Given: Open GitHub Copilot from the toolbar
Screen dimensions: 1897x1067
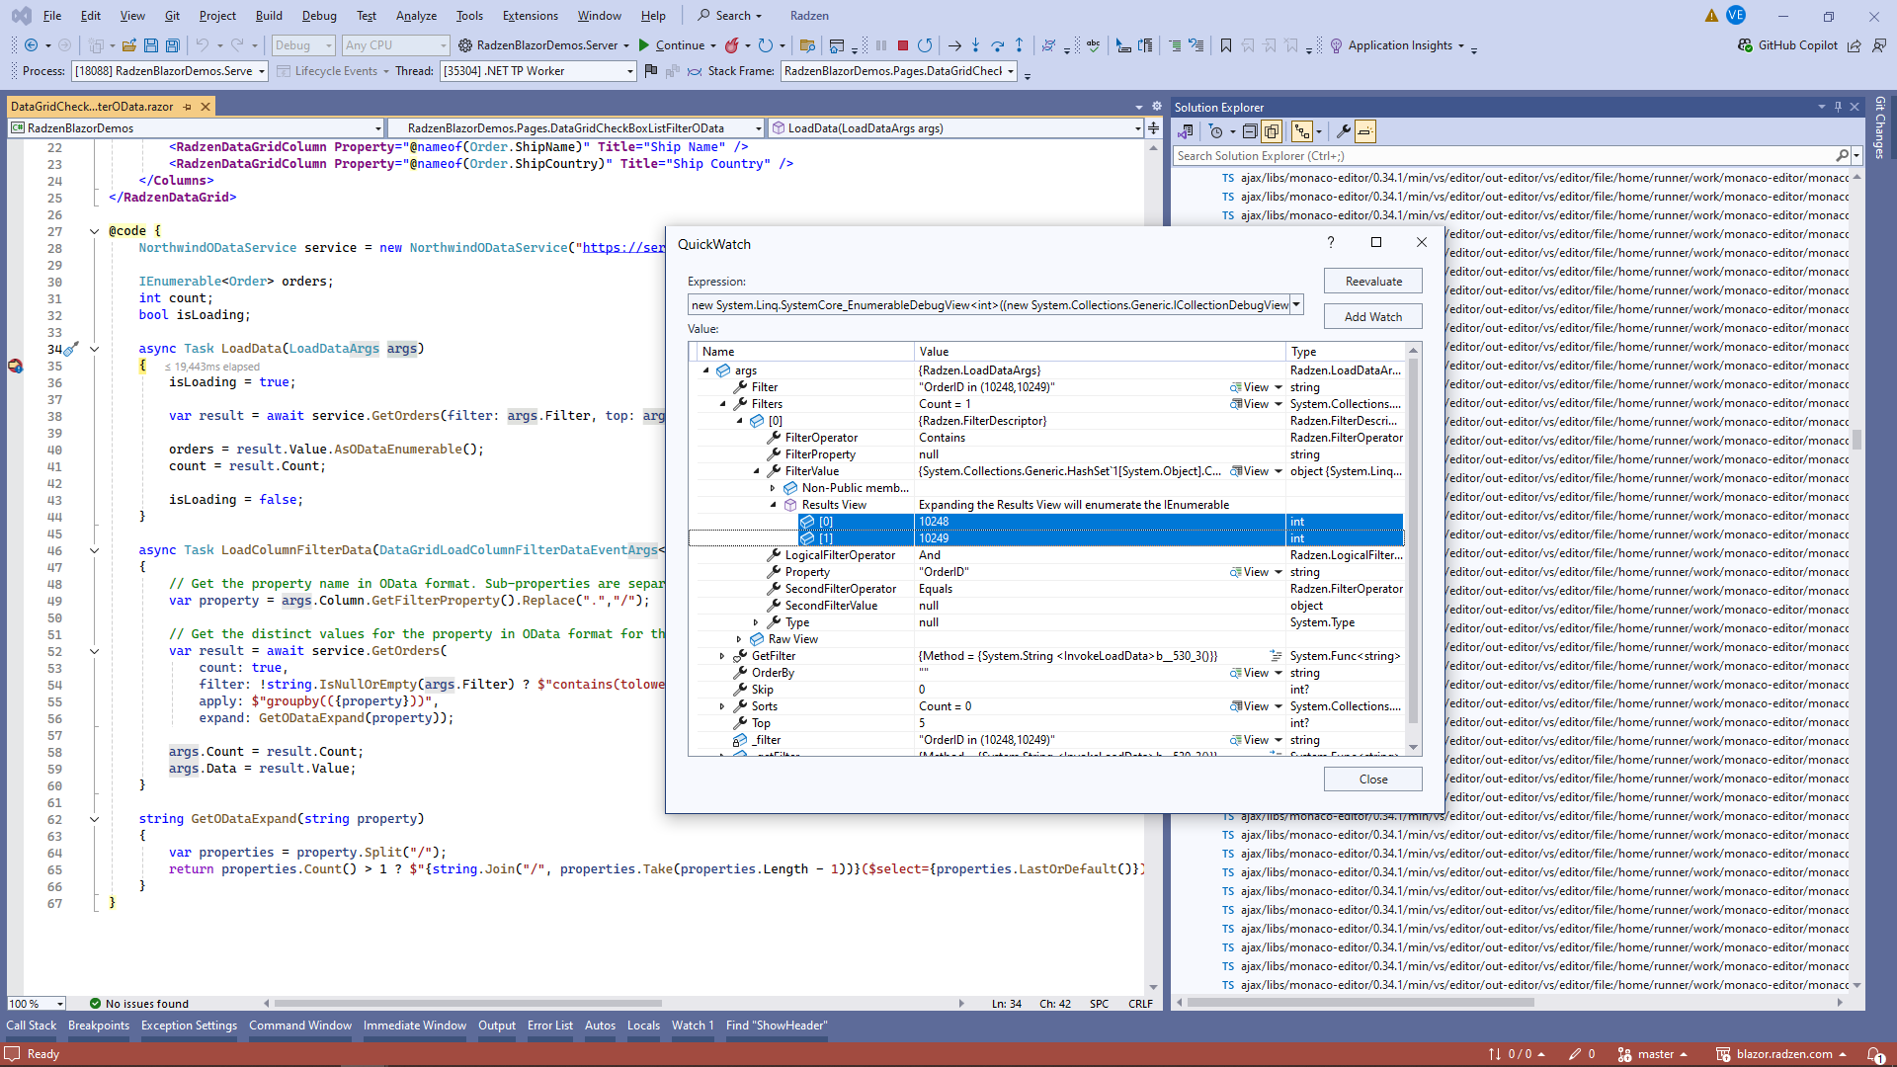Looking at the screenshot, I should tap(1787, 45).
